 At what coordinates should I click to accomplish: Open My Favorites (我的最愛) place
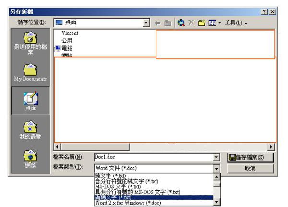click(31, 130)
